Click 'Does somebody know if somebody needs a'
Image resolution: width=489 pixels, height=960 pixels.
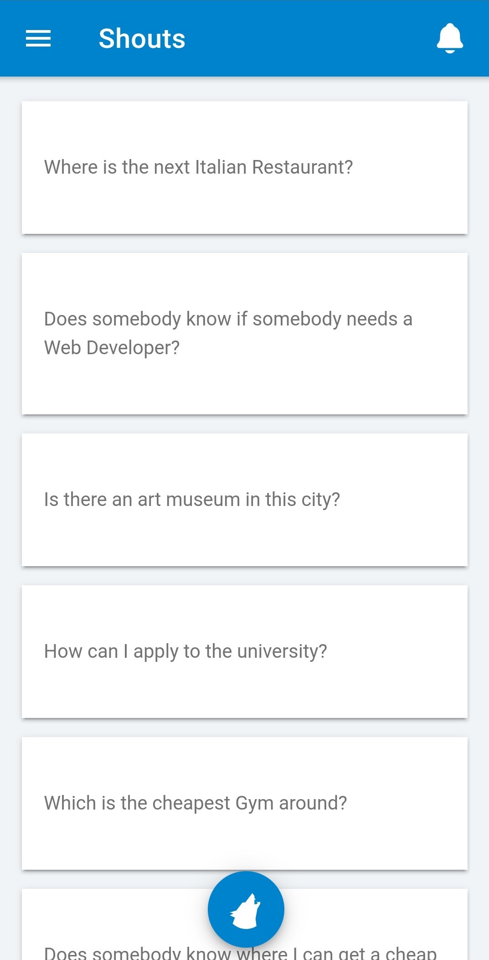coord(228,319)
